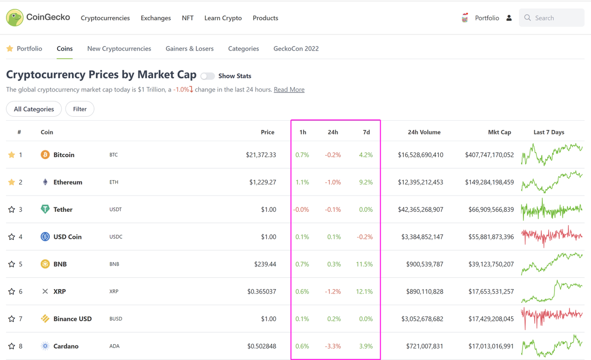The height and width of the screenshot is (360, 591).
Task: Expand the Learn Crypto menu
Action: click(223, 18)
